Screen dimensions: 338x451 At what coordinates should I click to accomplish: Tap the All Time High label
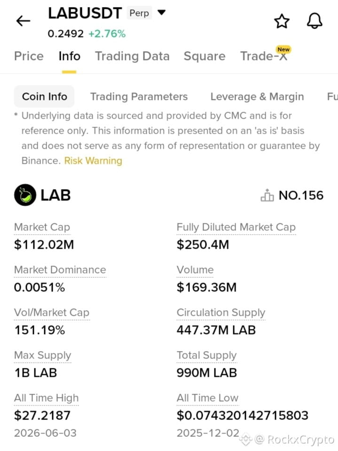(x=47, y=398)
